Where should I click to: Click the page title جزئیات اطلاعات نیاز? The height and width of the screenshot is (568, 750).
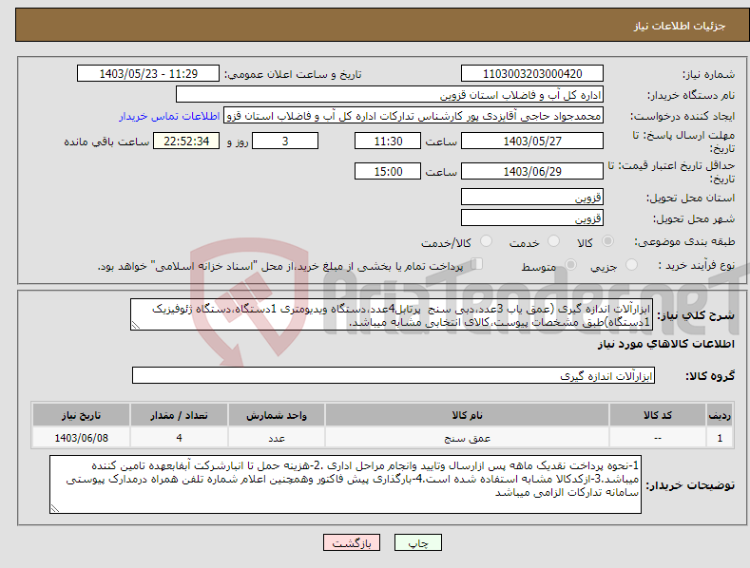click(x=680, y=26)
